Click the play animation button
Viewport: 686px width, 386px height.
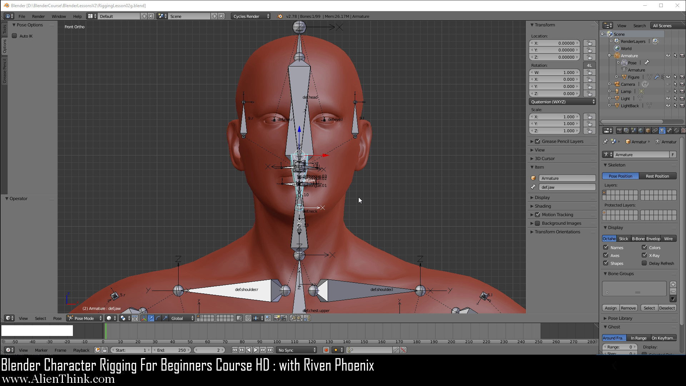pyautogui.click(x=256, y=350)
